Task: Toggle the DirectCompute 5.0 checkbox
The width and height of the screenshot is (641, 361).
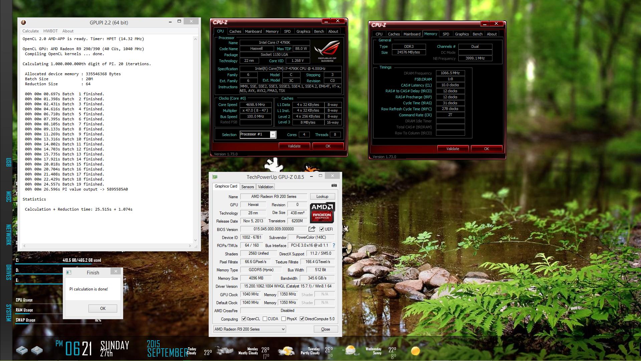Action: (x=302, y=319)
